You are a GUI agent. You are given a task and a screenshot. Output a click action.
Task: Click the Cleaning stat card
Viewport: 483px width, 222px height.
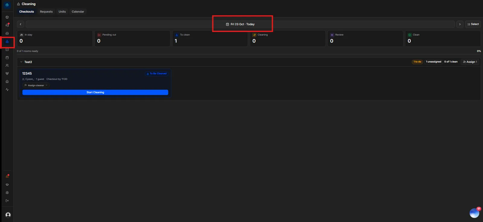pyautogui.click(x=288, y=38)
